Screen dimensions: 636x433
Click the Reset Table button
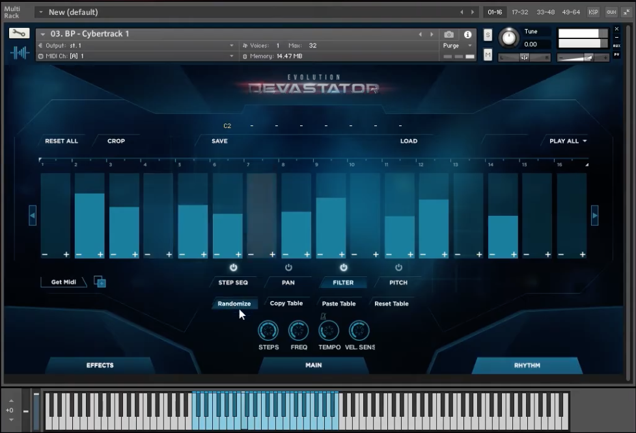coord(391,304)
